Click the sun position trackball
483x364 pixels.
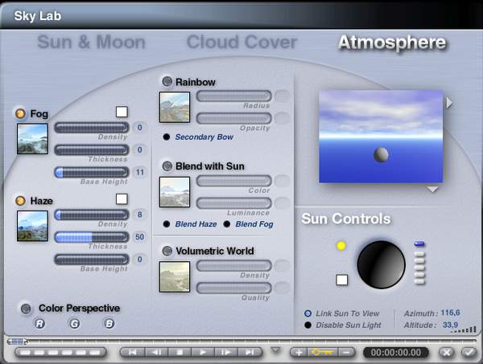pyautogui.click(x=381, y=264)
